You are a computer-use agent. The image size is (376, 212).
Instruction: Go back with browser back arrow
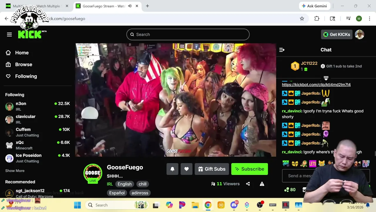click(x=6, y=19)
